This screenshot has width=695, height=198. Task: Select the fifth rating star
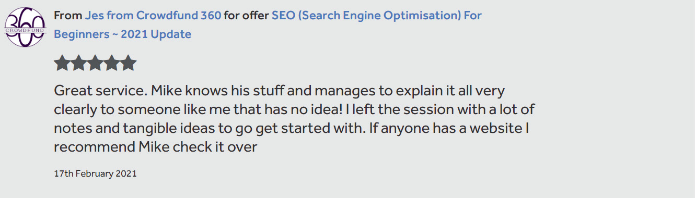[129, 63]
